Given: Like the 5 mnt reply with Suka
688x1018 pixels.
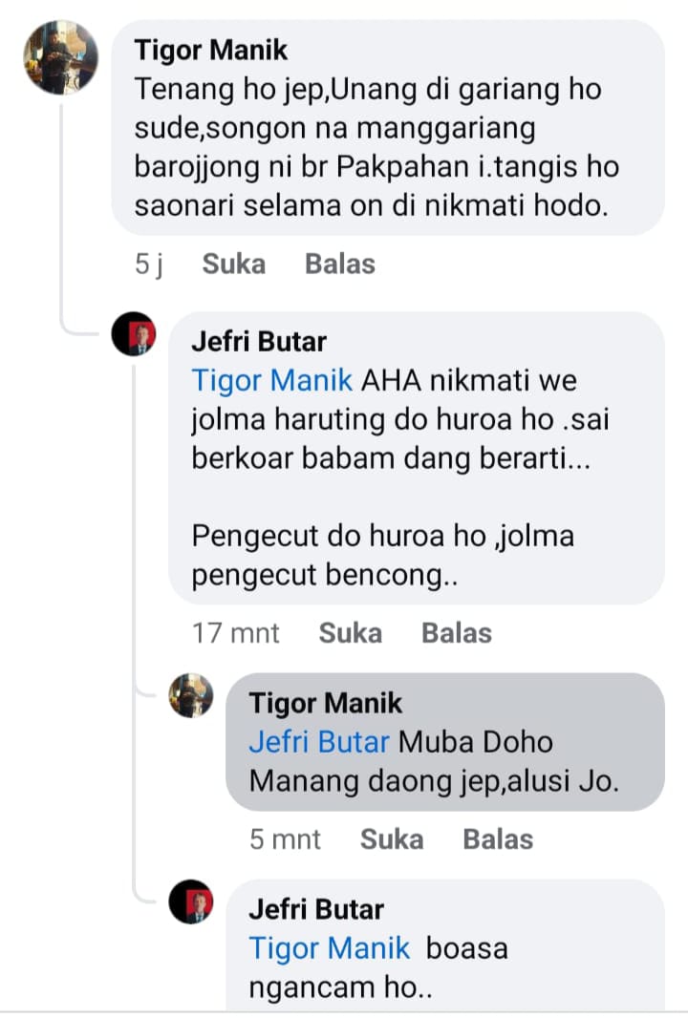Looking at the screenshot, I should tap(392, 839).
